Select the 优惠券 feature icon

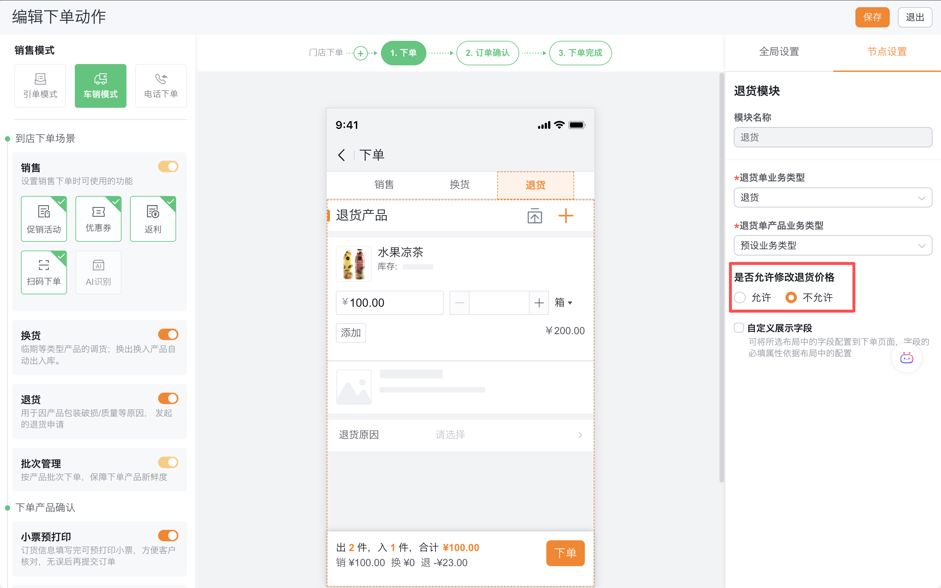pyautogui.click(x=98, y=219)
